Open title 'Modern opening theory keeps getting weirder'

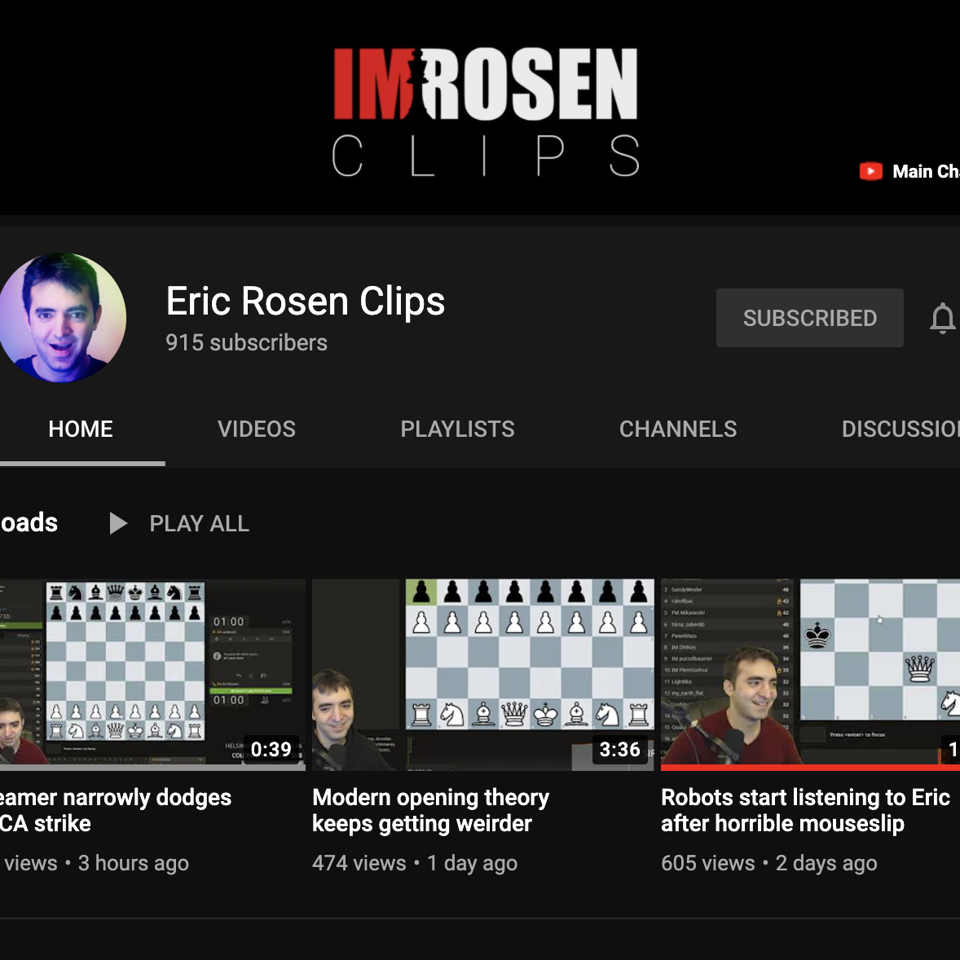pyautogui.click(x=430, y=811)
